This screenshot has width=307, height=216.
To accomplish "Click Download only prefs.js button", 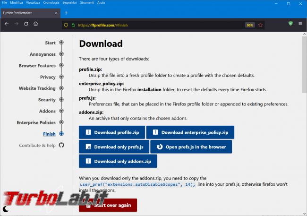I will (114, 147).
